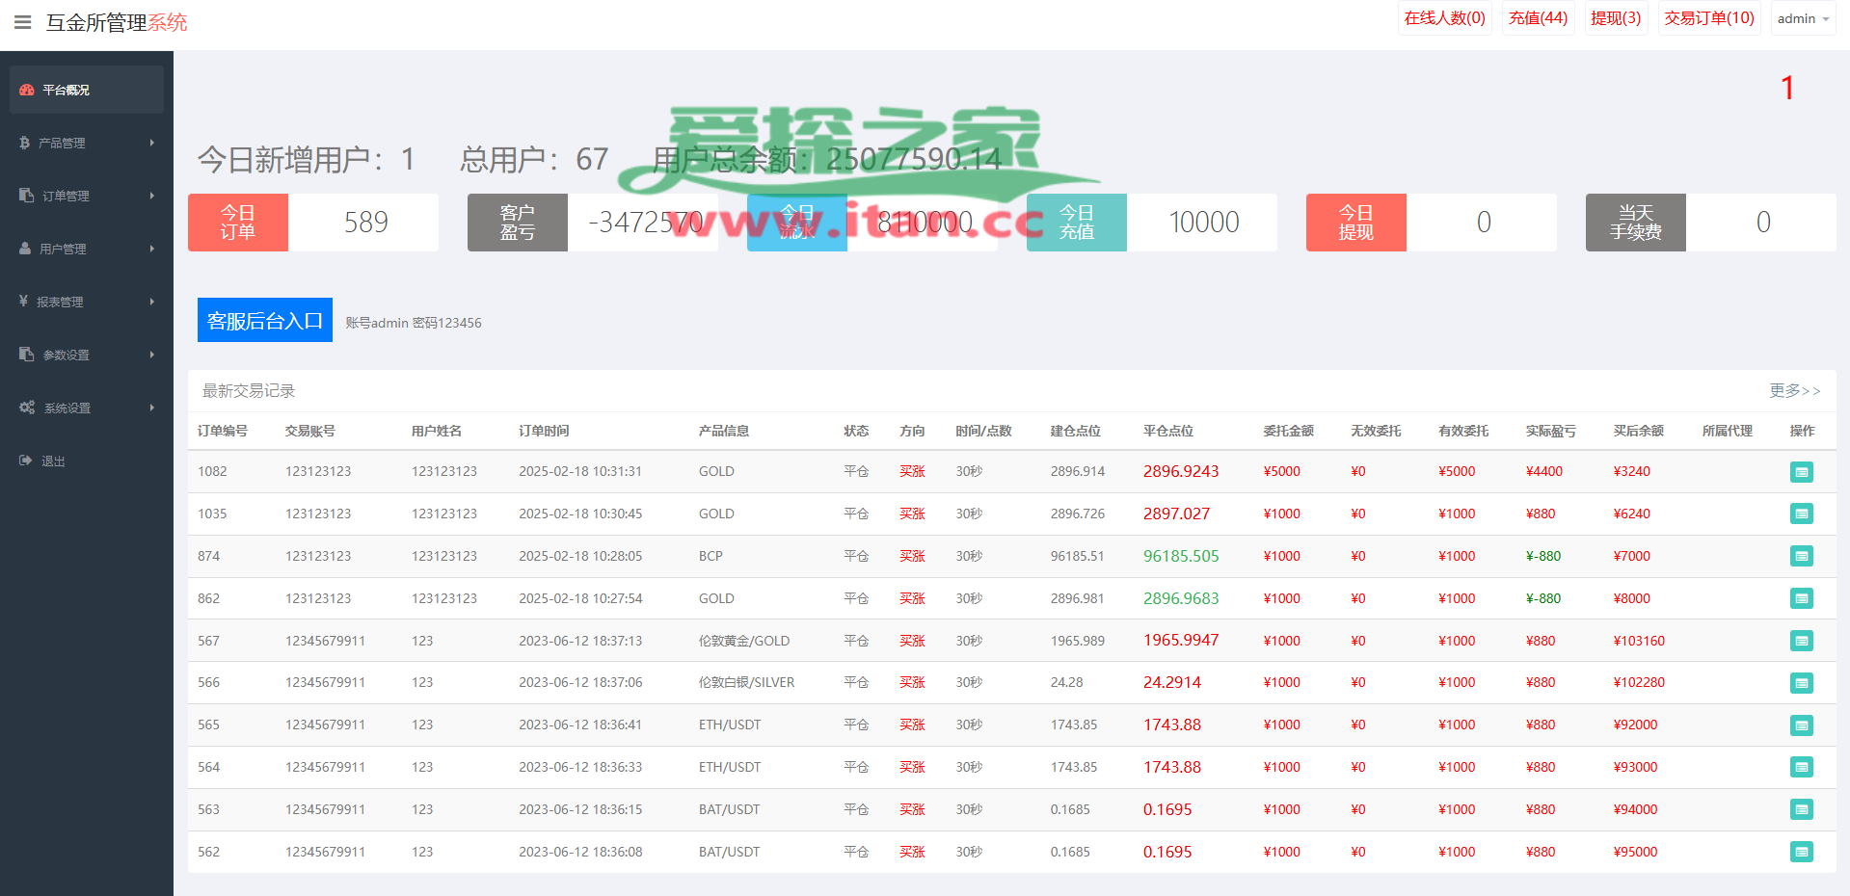1850x896 pixels.
Task: Open 系统设置 in the sidebar
Action: [x=86, y=408]
